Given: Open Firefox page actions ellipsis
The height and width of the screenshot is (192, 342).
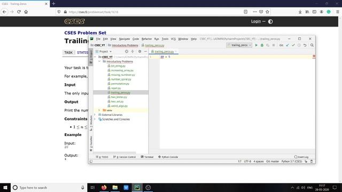Looking at the screenshot, I should click(255, 12).
